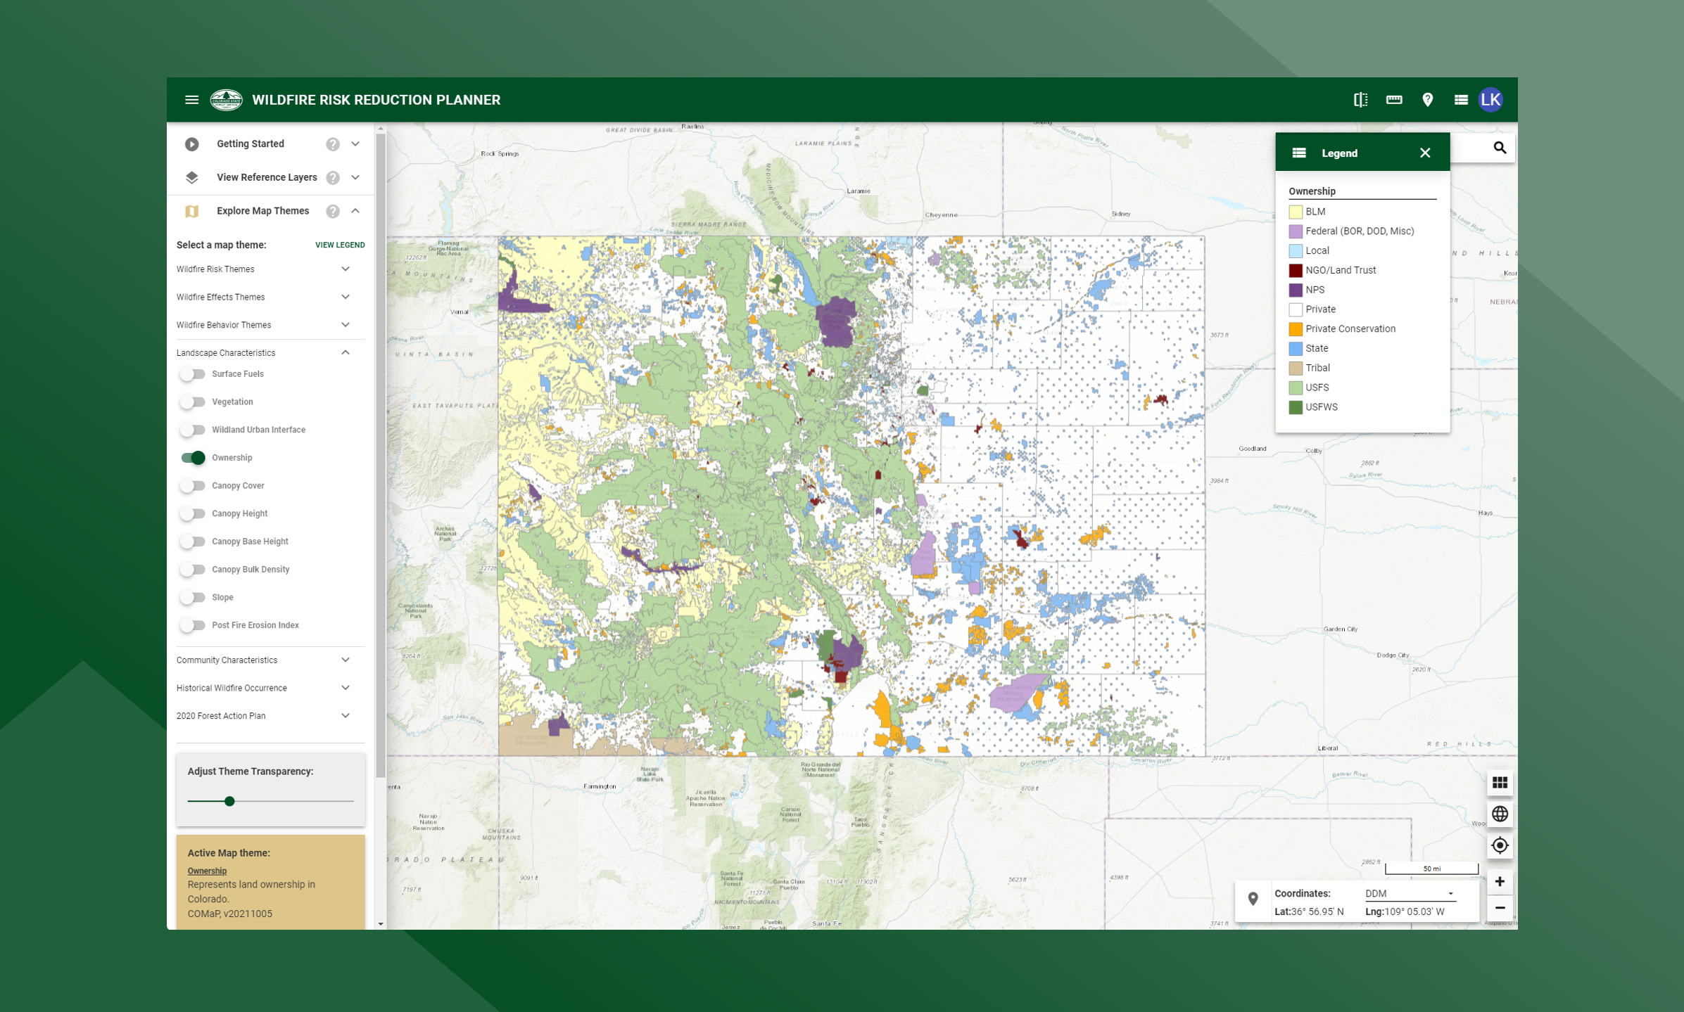1684x1012 pixels.
Task: Toggle the legend list icon in header
Action: (1461, 100)
